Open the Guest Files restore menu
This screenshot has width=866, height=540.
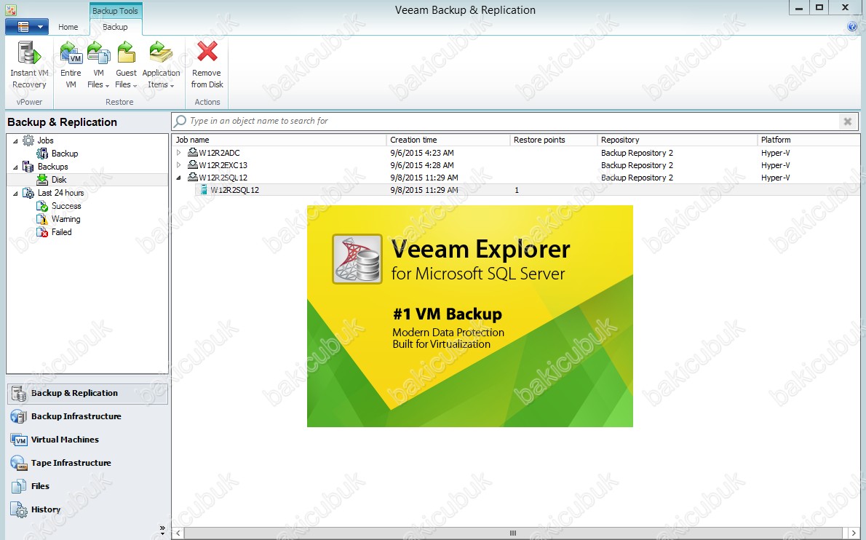126,65
